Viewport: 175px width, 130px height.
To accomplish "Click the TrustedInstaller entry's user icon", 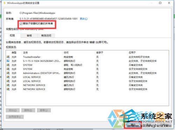I will pos(8,57).
